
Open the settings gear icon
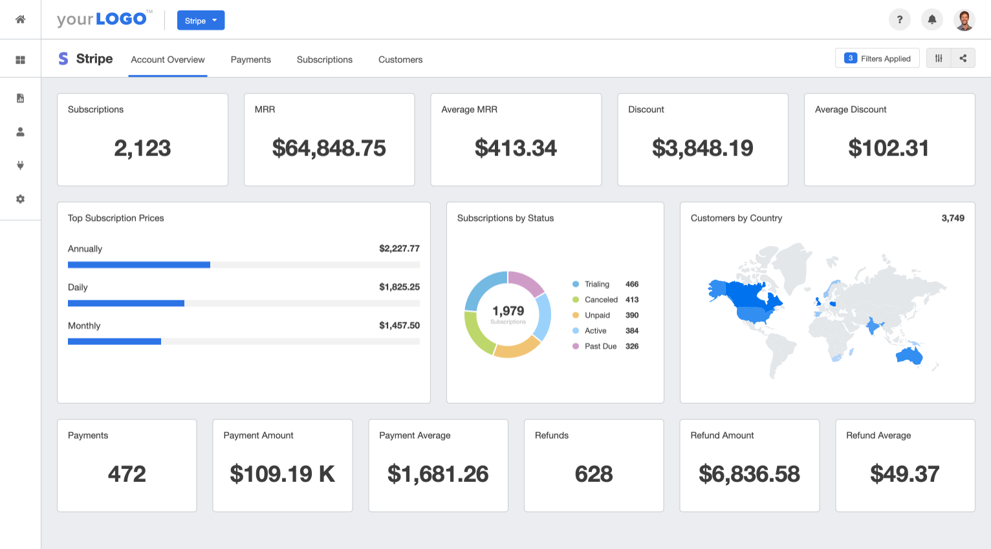(x=20, y=199)
